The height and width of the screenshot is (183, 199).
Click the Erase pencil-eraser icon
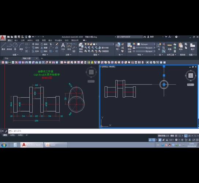pyautogui.click(x=57, y=44)
